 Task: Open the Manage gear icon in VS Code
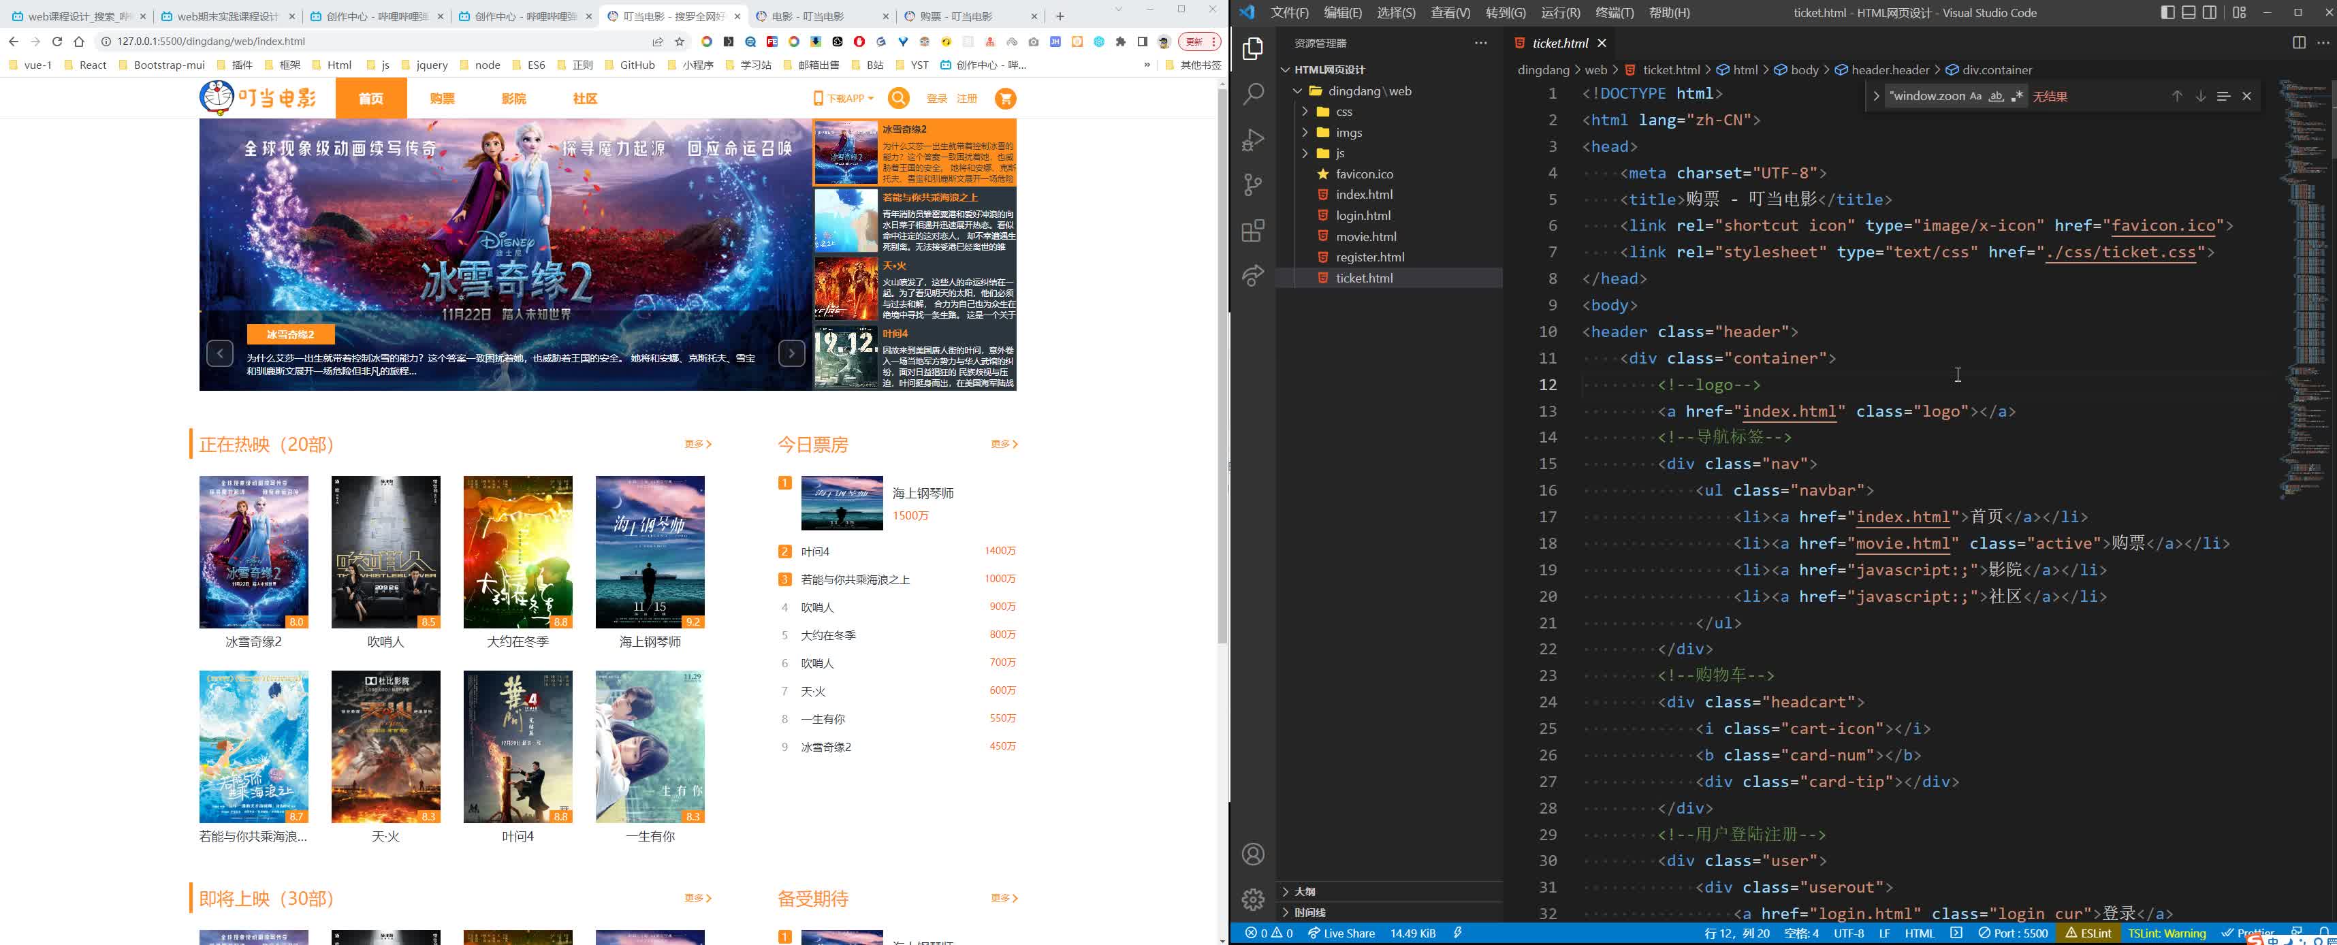click(1253, 899)
